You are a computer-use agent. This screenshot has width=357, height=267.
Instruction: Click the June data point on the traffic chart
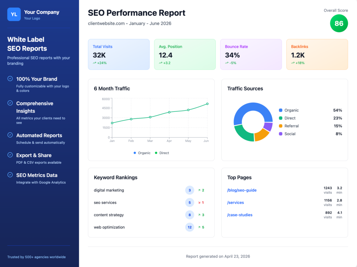207,104
